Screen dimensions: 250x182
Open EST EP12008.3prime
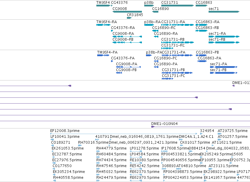(65, 131)
